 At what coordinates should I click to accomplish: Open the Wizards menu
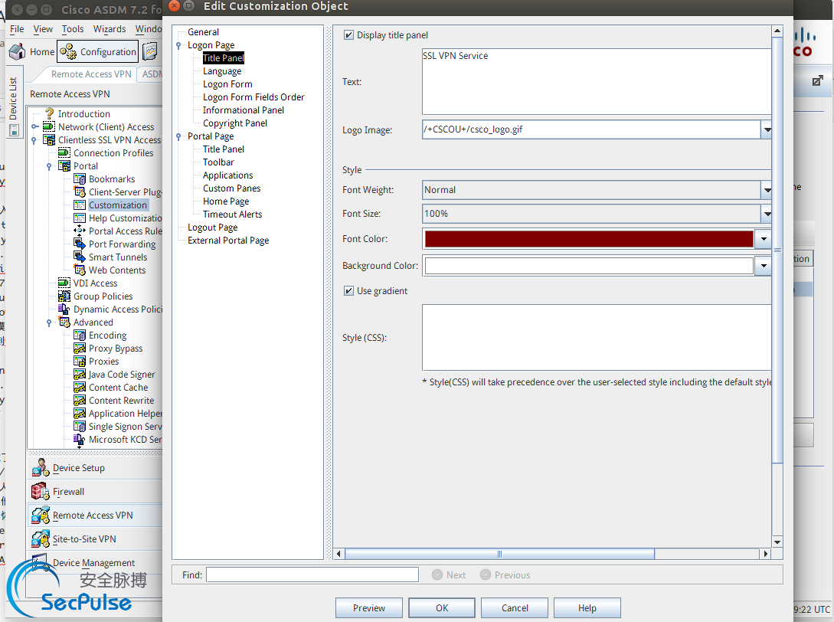click(x=110, y=29)
